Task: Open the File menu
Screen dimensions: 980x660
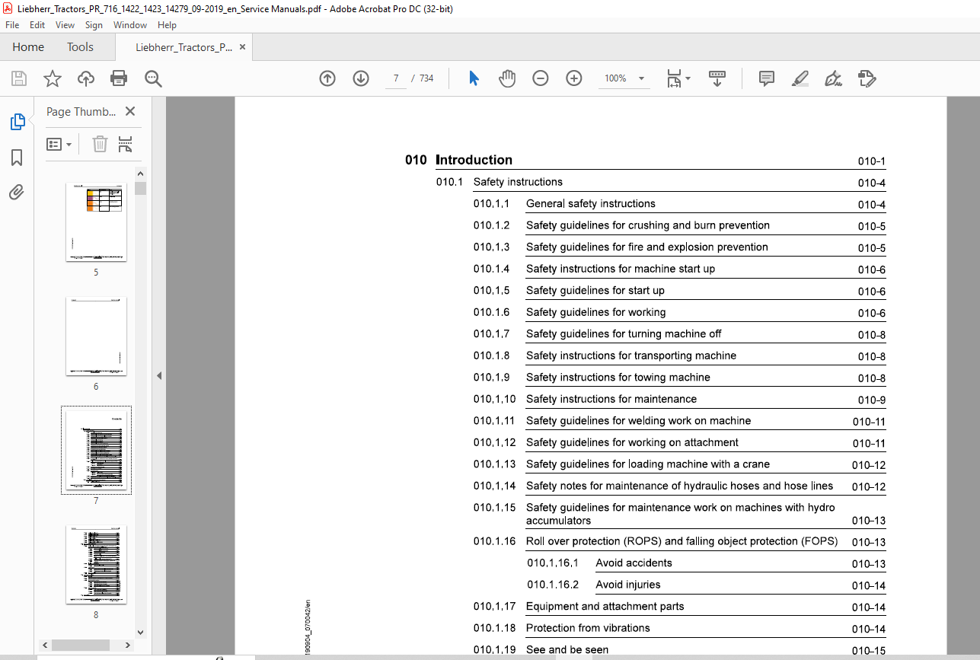Action: pyautogui.click(x=12, y=25)
